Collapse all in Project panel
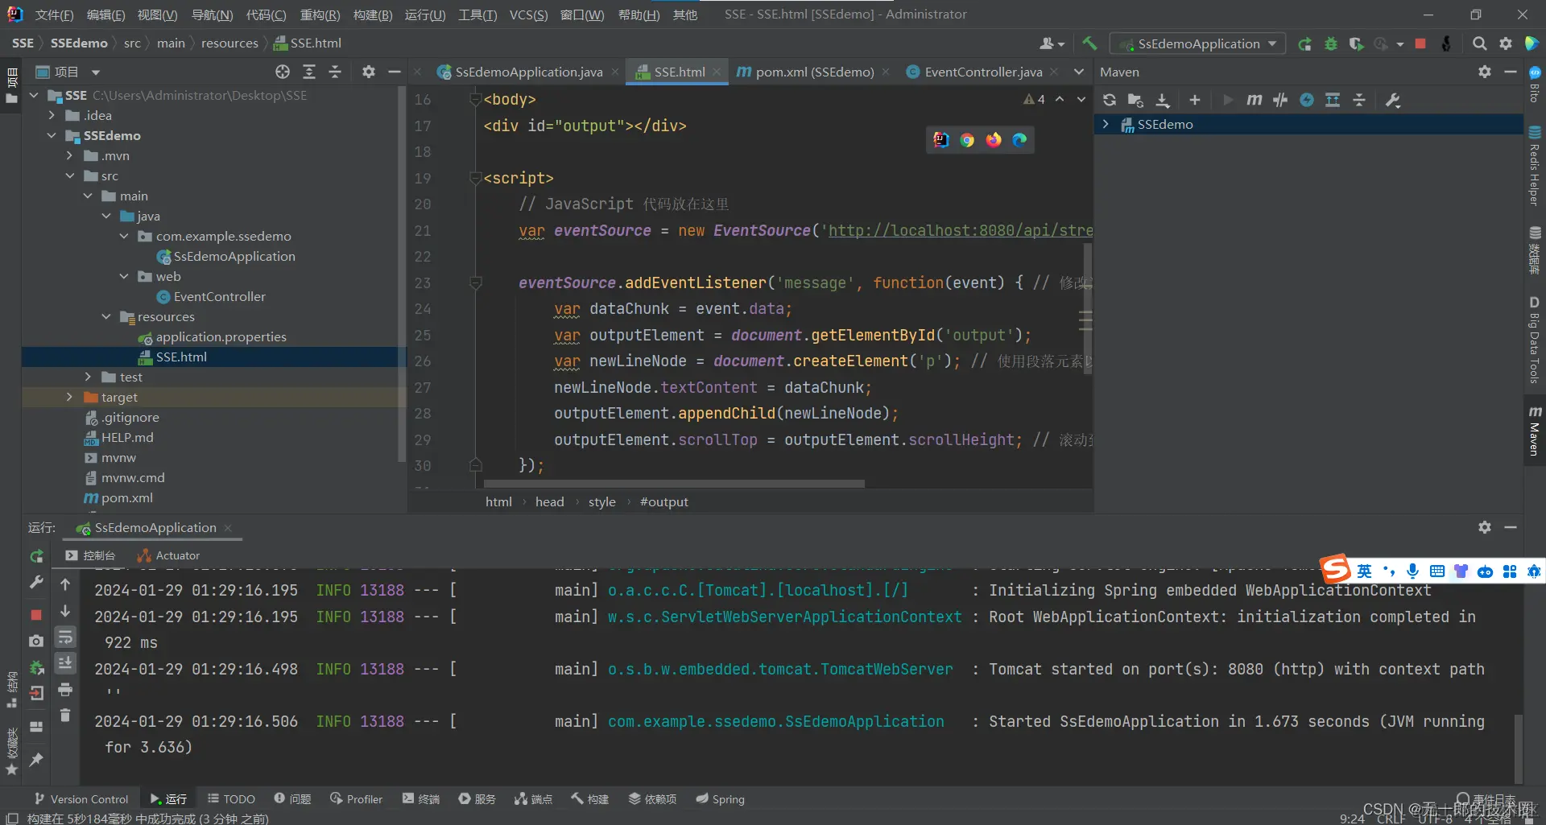This screenshot has height=825, width=1546. pyautogui.click(x=335, y=72)
